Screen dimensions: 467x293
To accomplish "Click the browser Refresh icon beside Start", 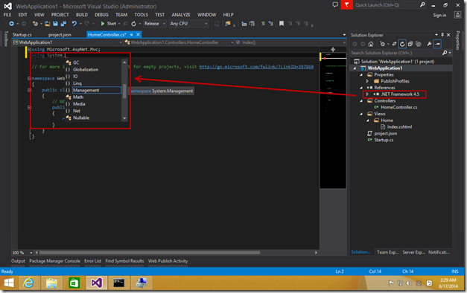I will pos(134,24).
